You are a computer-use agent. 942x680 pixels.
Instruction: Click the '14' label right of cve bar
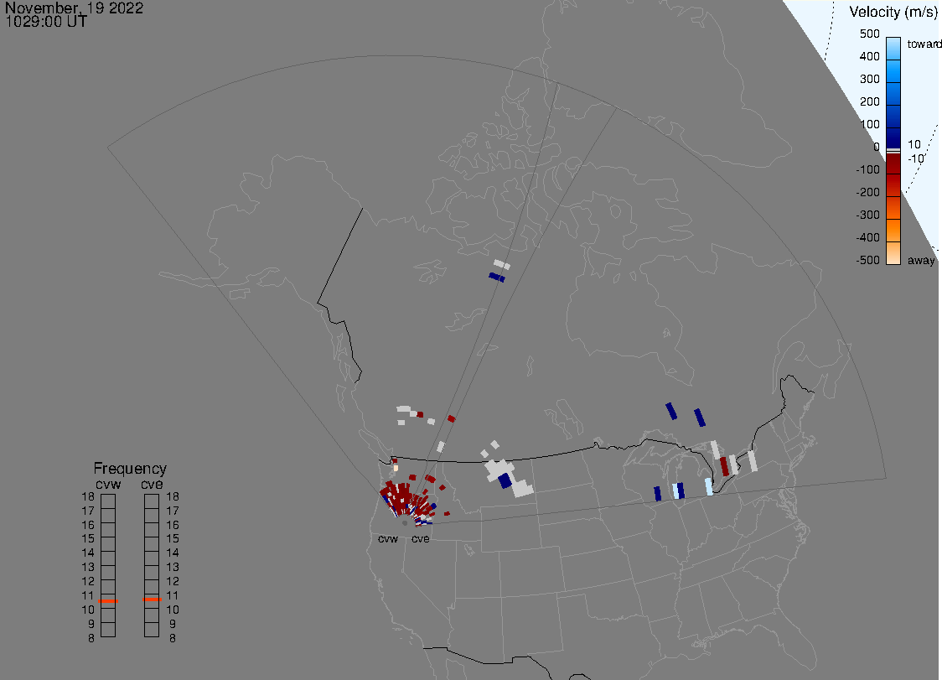tap(173, 553)
